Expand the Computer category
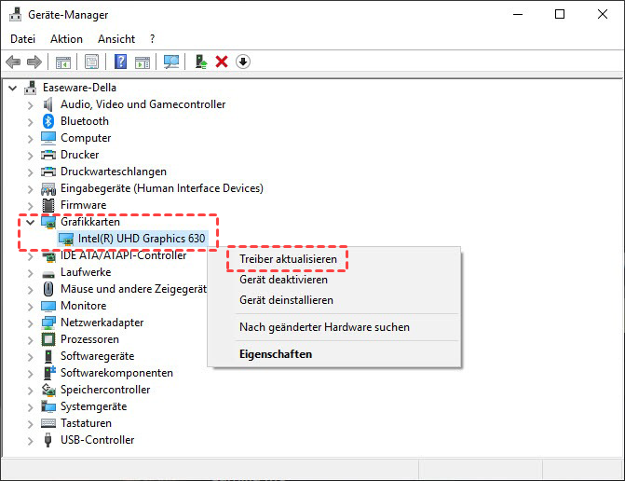Viewport: 625px width, 481px height. point(31,139)
